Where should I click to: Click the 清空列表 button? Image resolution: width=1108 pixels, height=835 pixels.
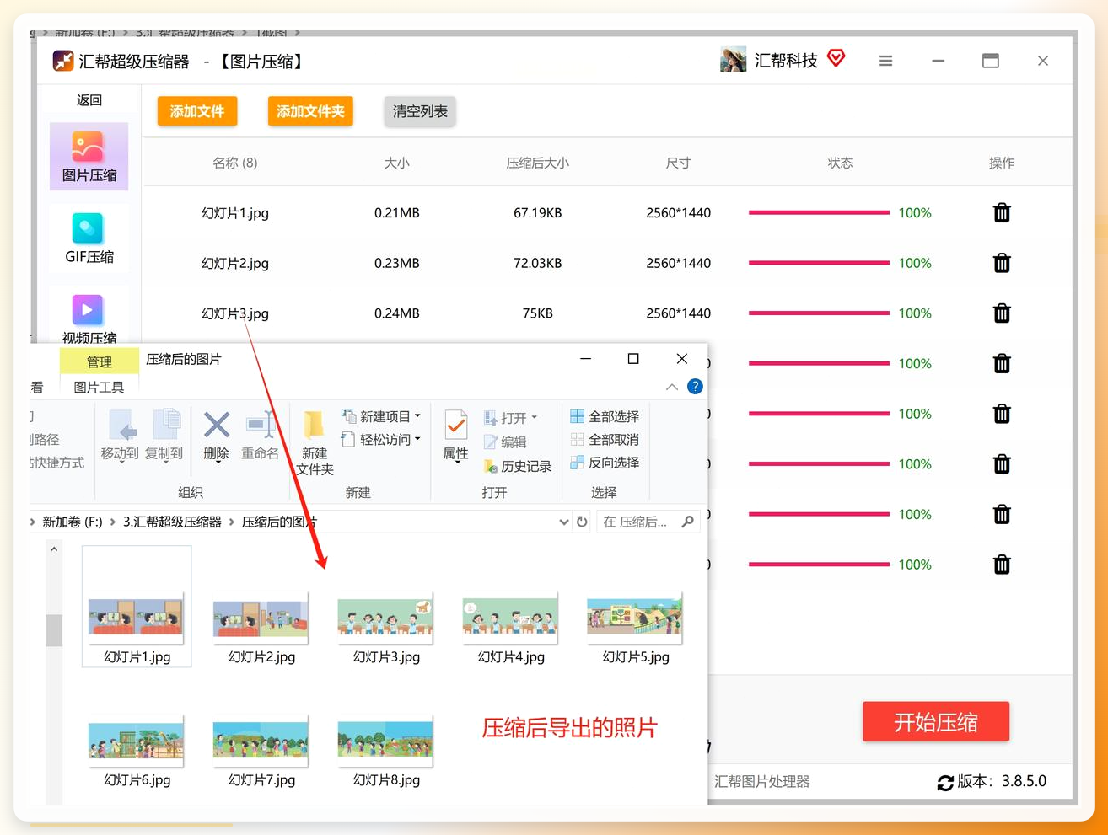point(420,111)
